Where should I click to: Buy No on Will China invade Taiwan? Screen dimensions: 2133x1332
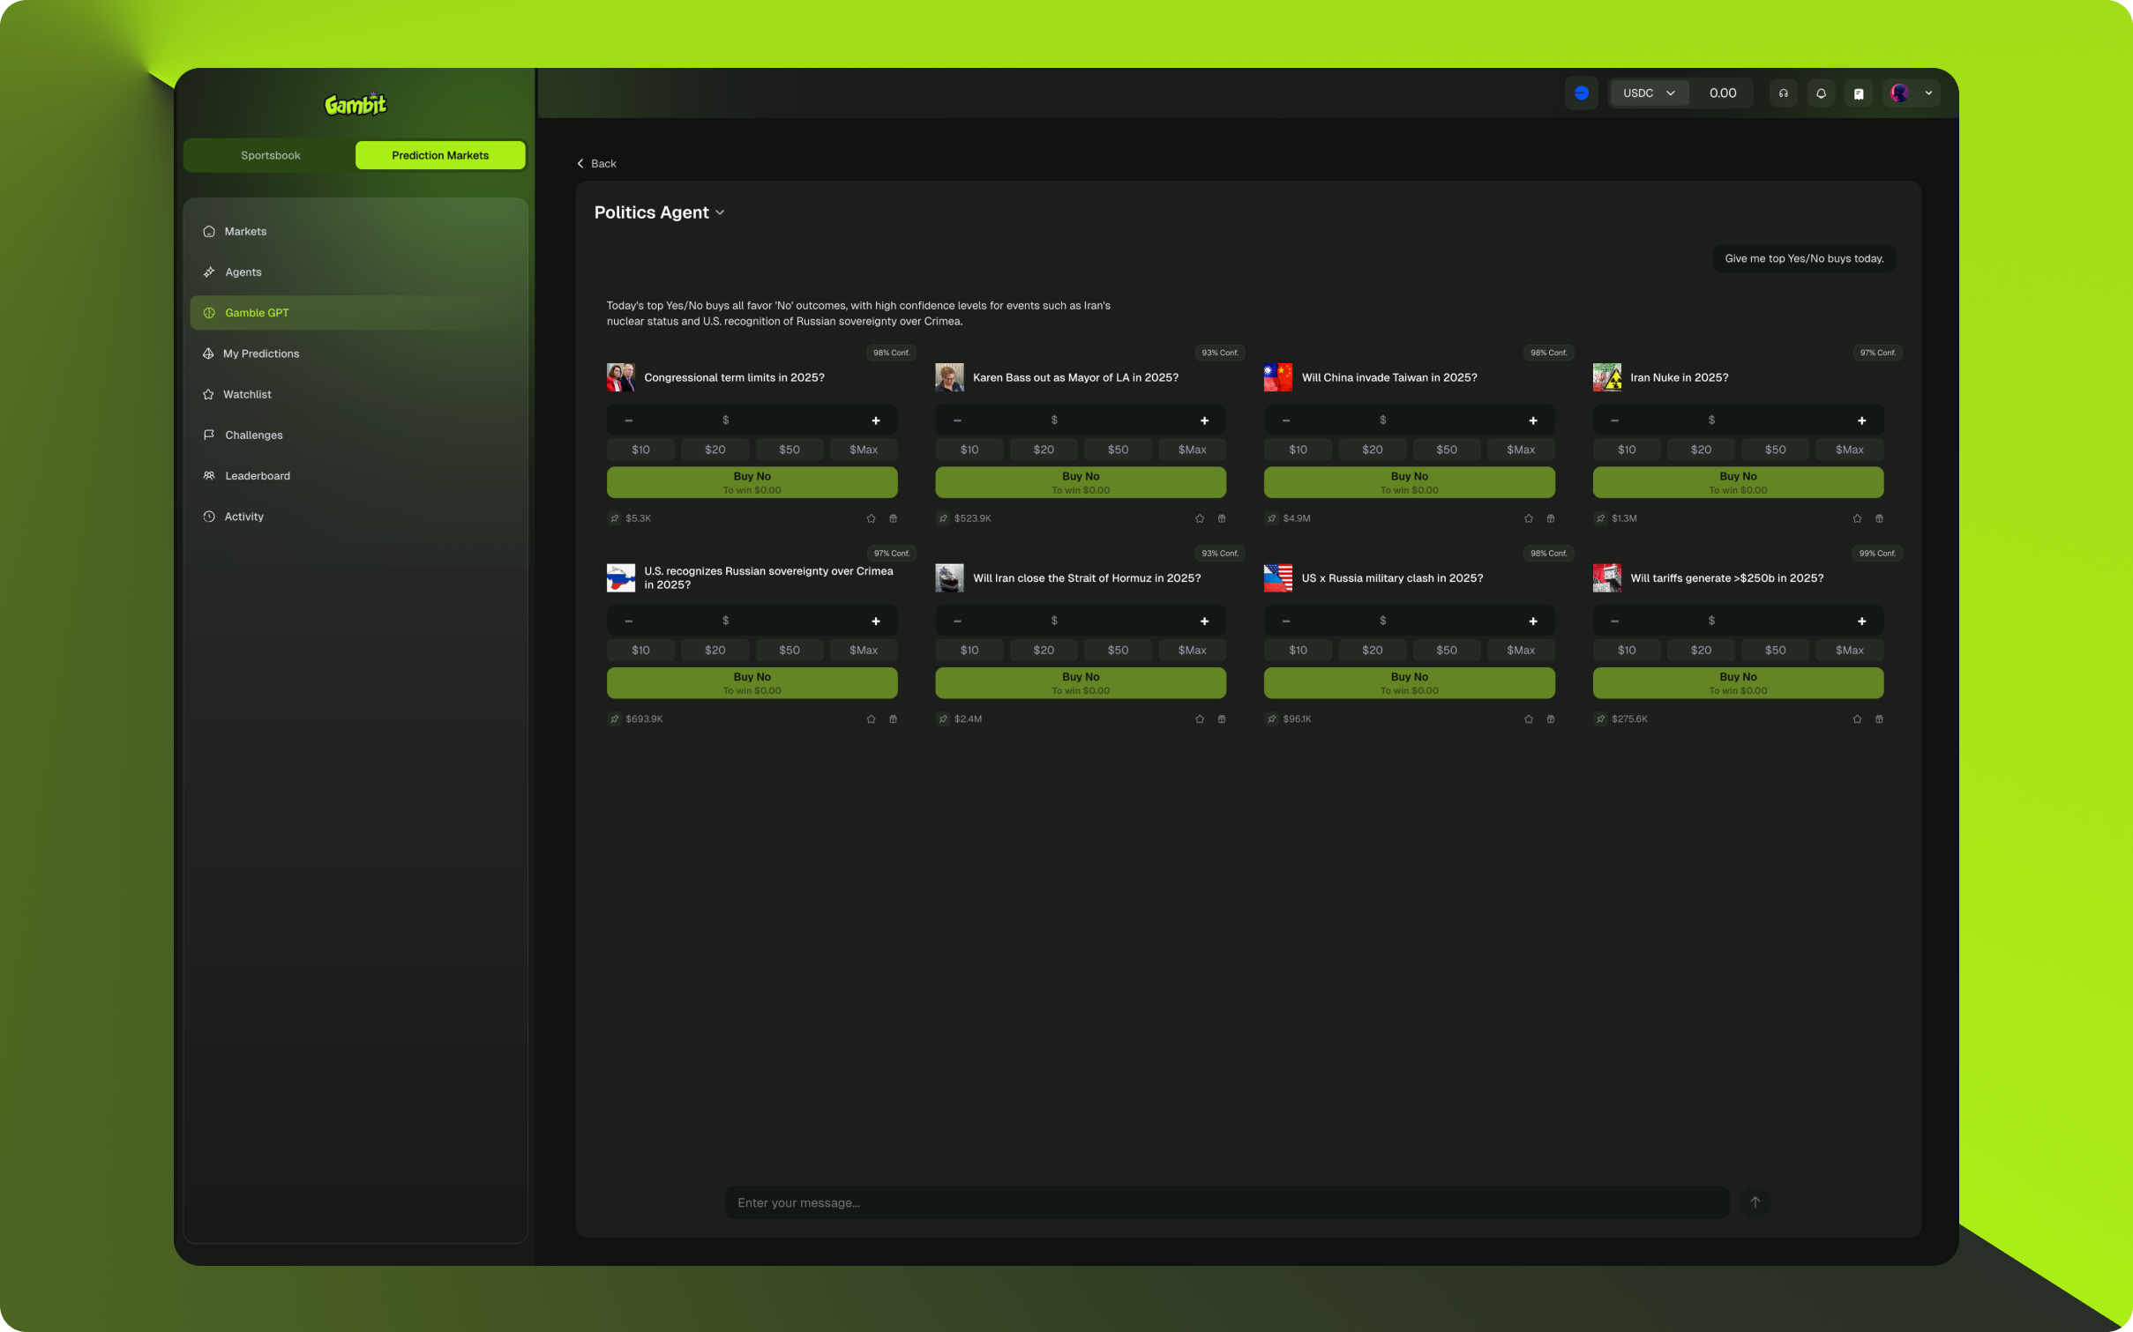(1409, 482)
